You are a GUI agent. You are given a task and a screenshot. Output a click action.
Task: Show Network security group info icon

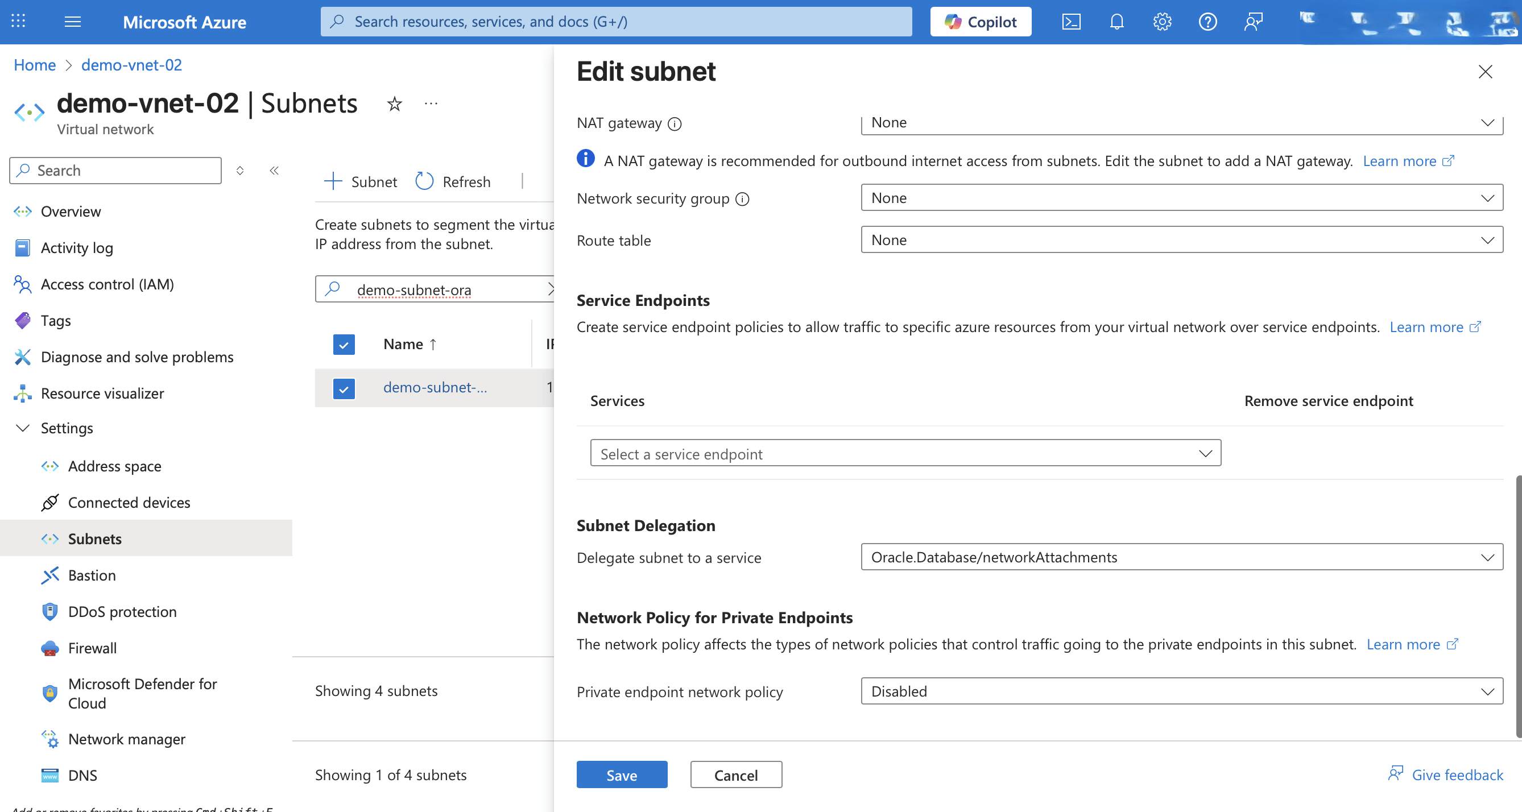[742, 199]
